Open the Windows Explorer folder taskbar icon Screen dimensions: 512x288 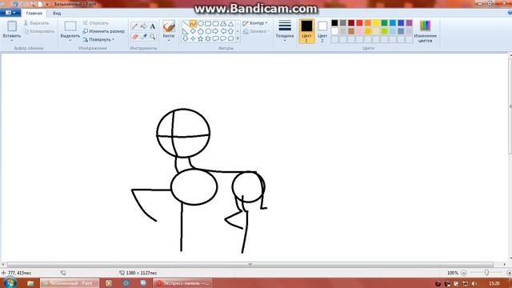[30, 283]
